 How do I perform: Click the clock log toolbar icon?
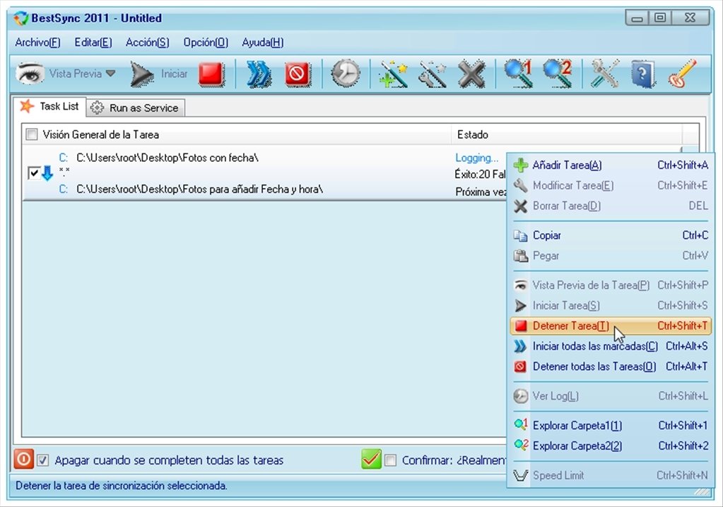346,74
